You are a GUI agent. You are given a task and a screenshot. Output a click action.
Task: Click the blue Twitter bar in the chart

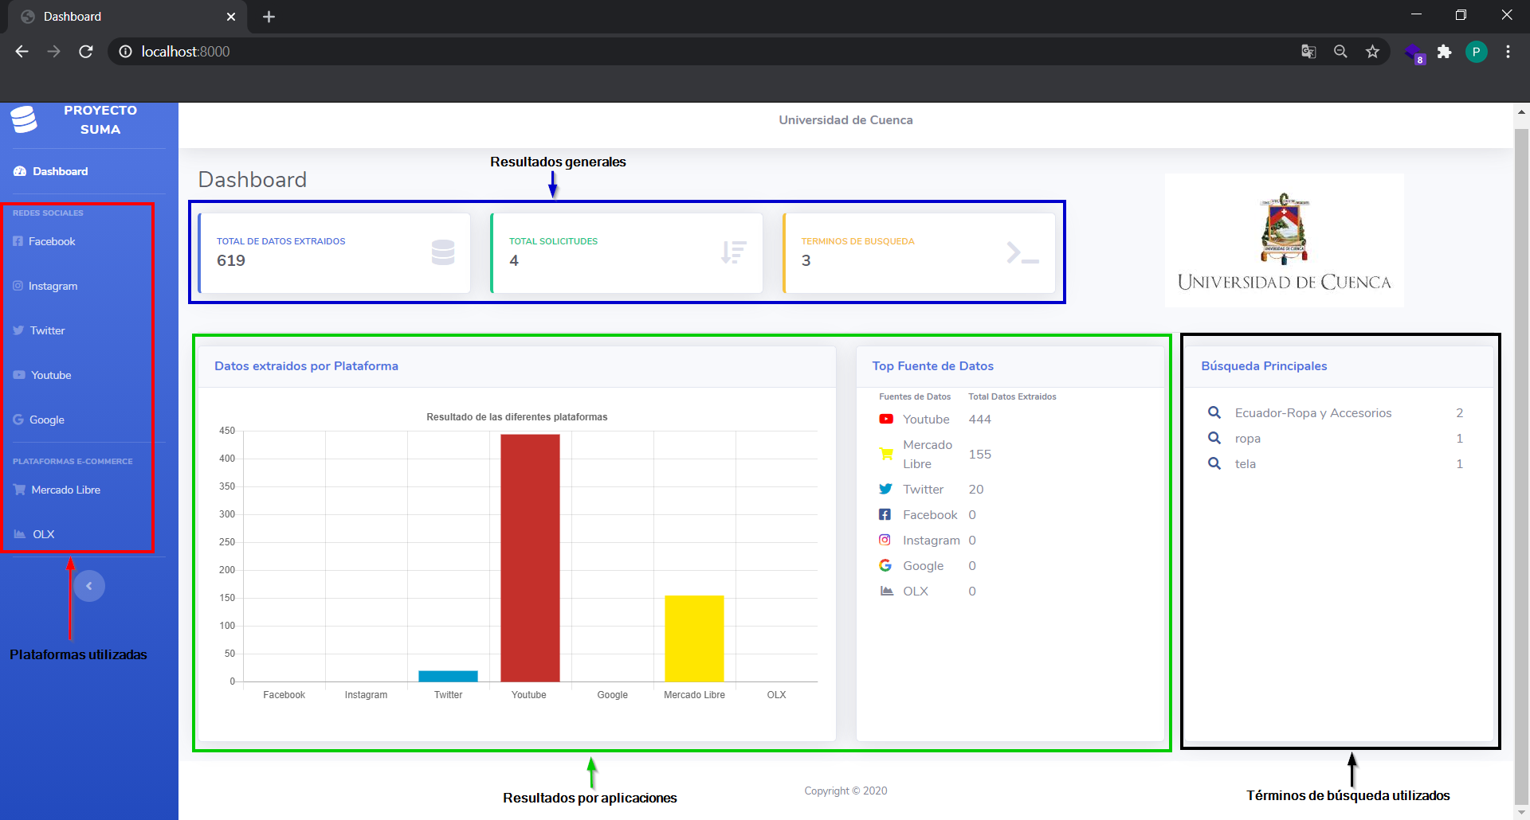(448, 676)
